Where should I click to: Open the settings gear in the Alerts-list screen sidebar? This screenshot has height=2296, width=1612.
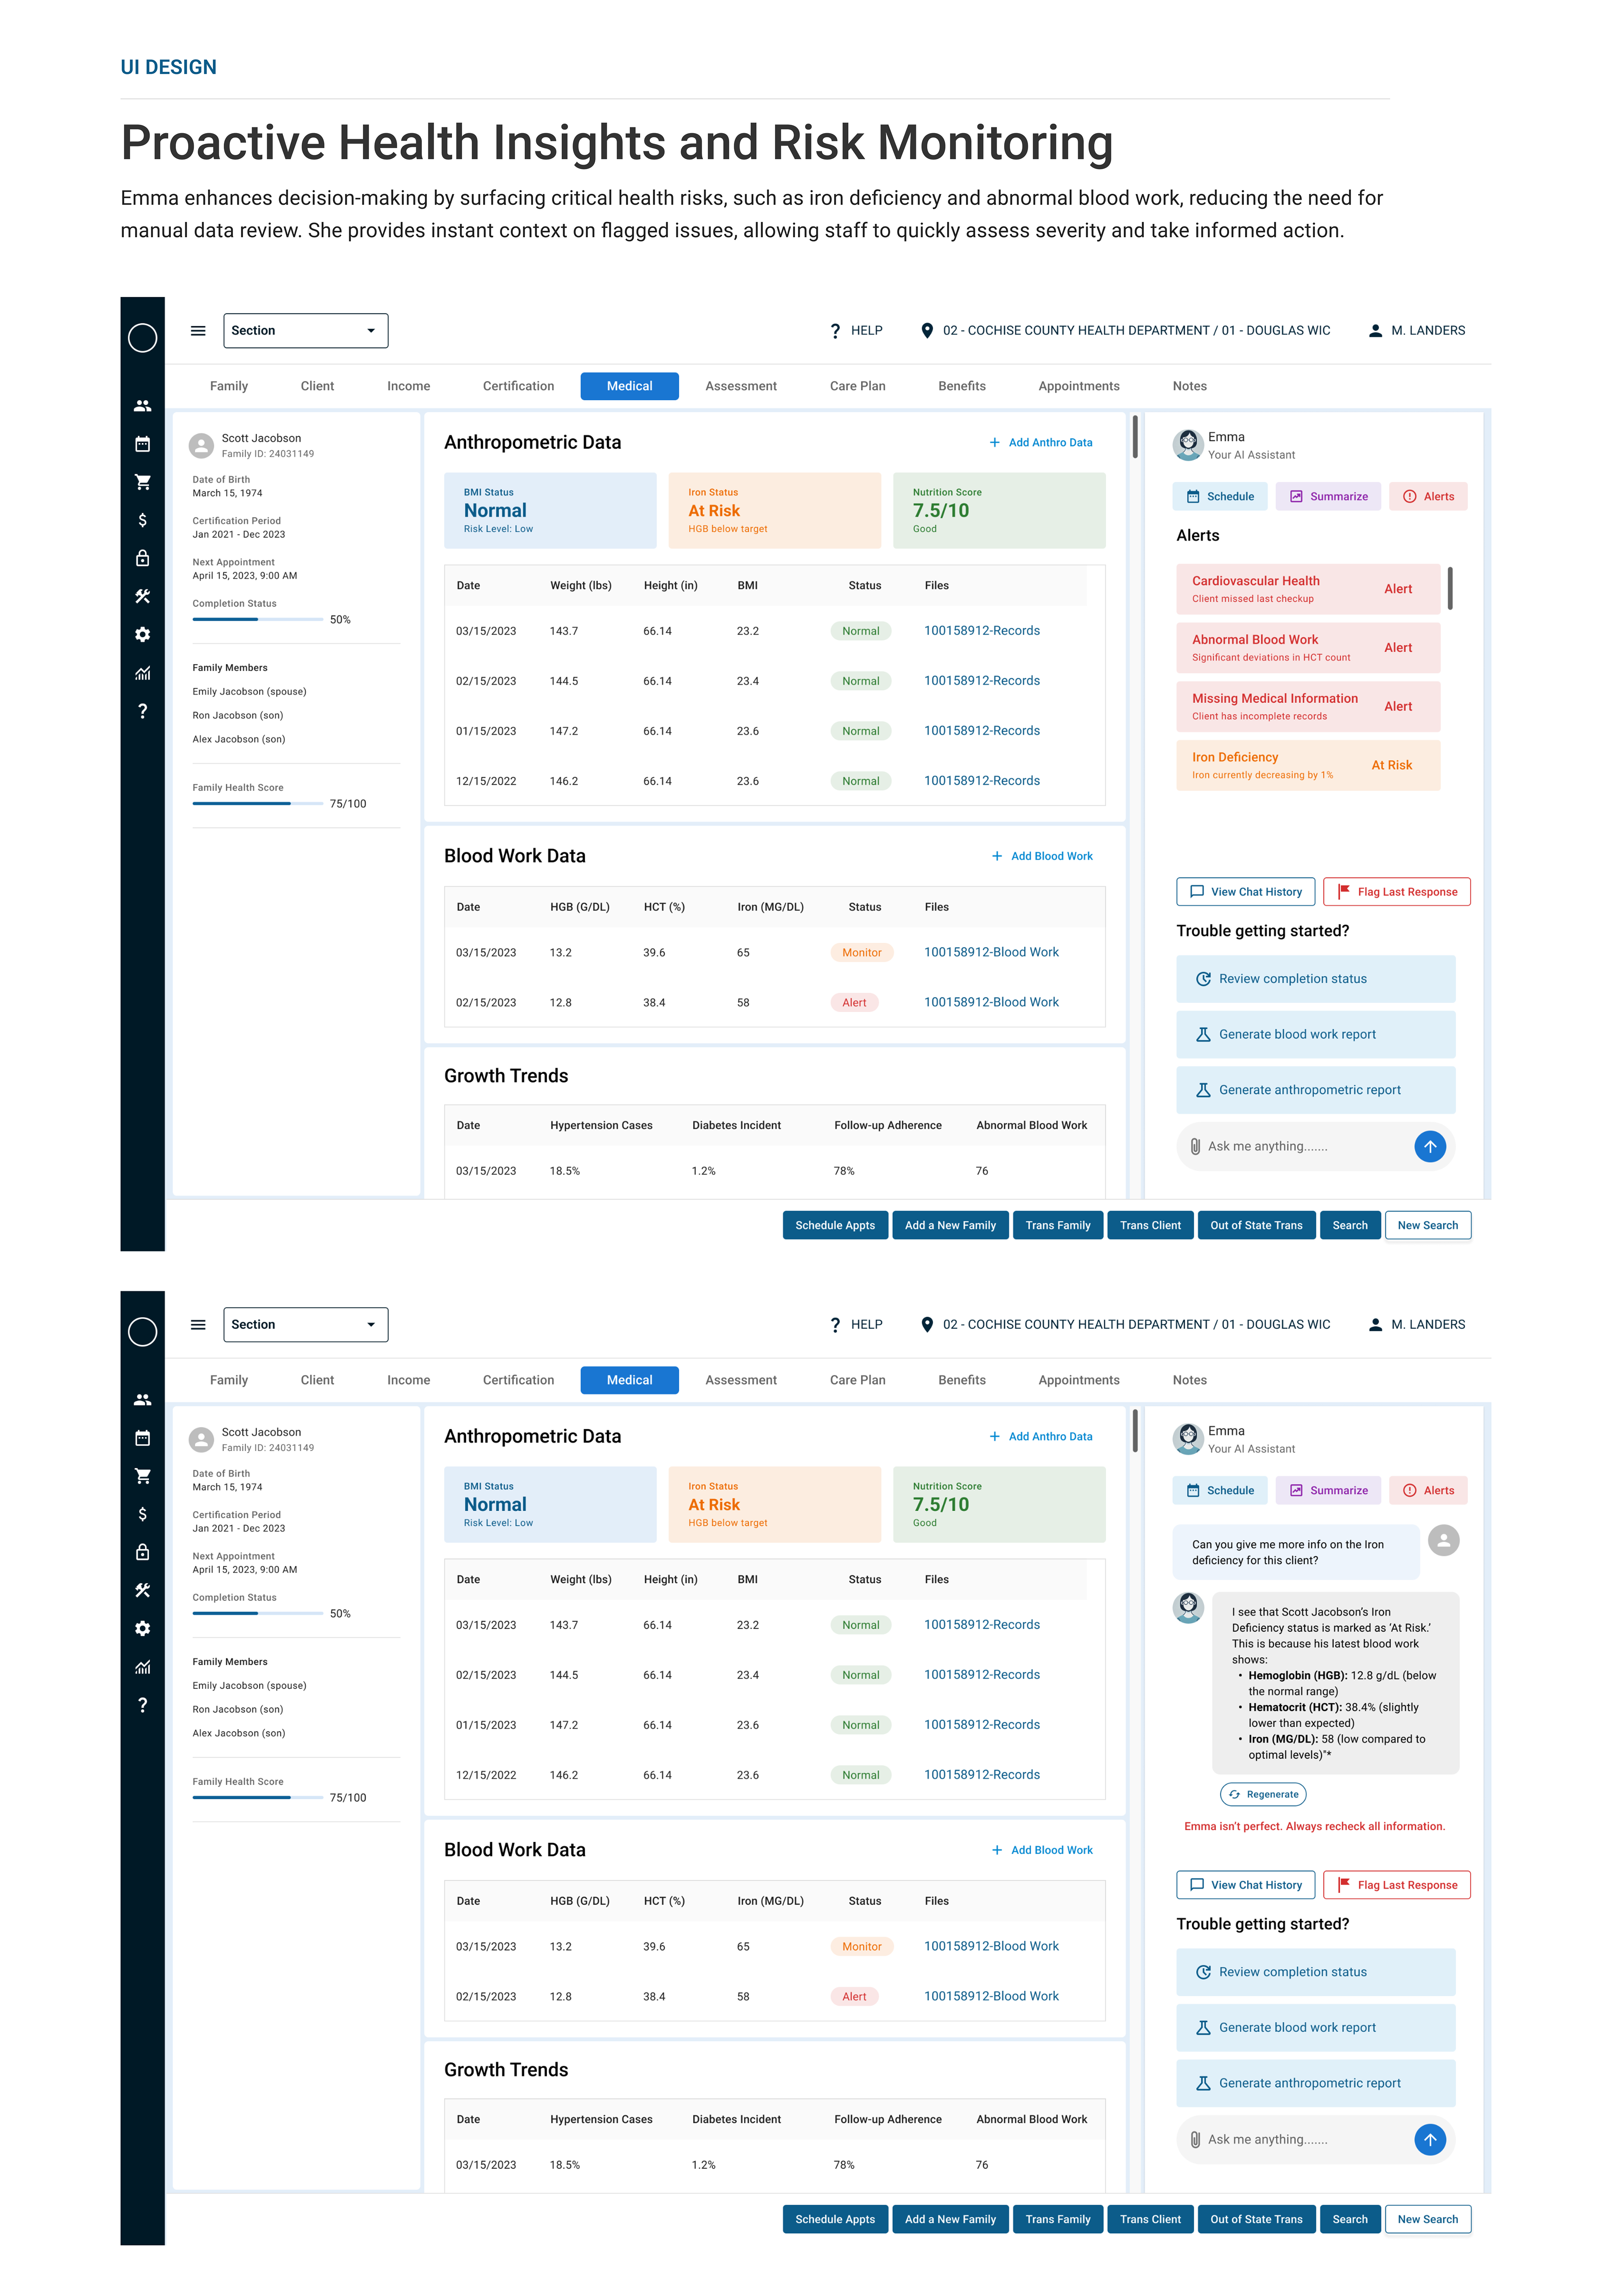[142, 635]
